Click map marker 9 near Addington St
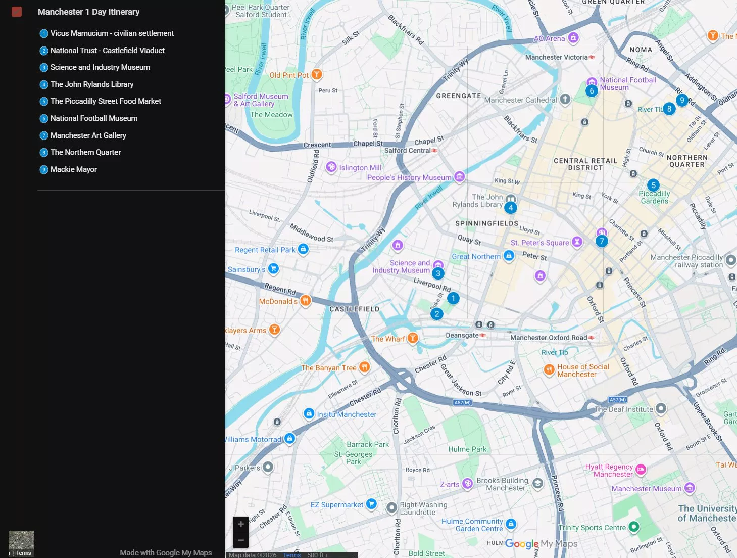The width and height of the screenshot is (737, 558). point(682,100)
